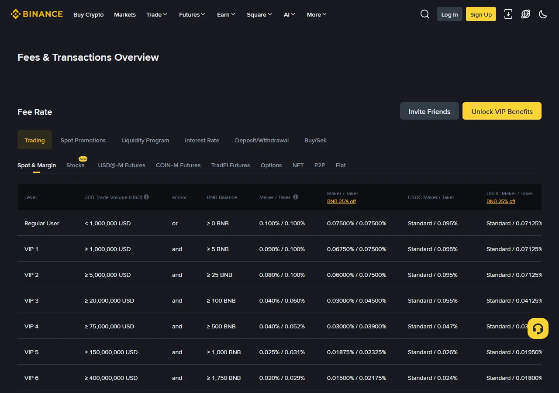The height and width of the screenshot is (393, 559).
Task: Click 'Standard / 0.024%' USDC cell
Action: [433, 378]
